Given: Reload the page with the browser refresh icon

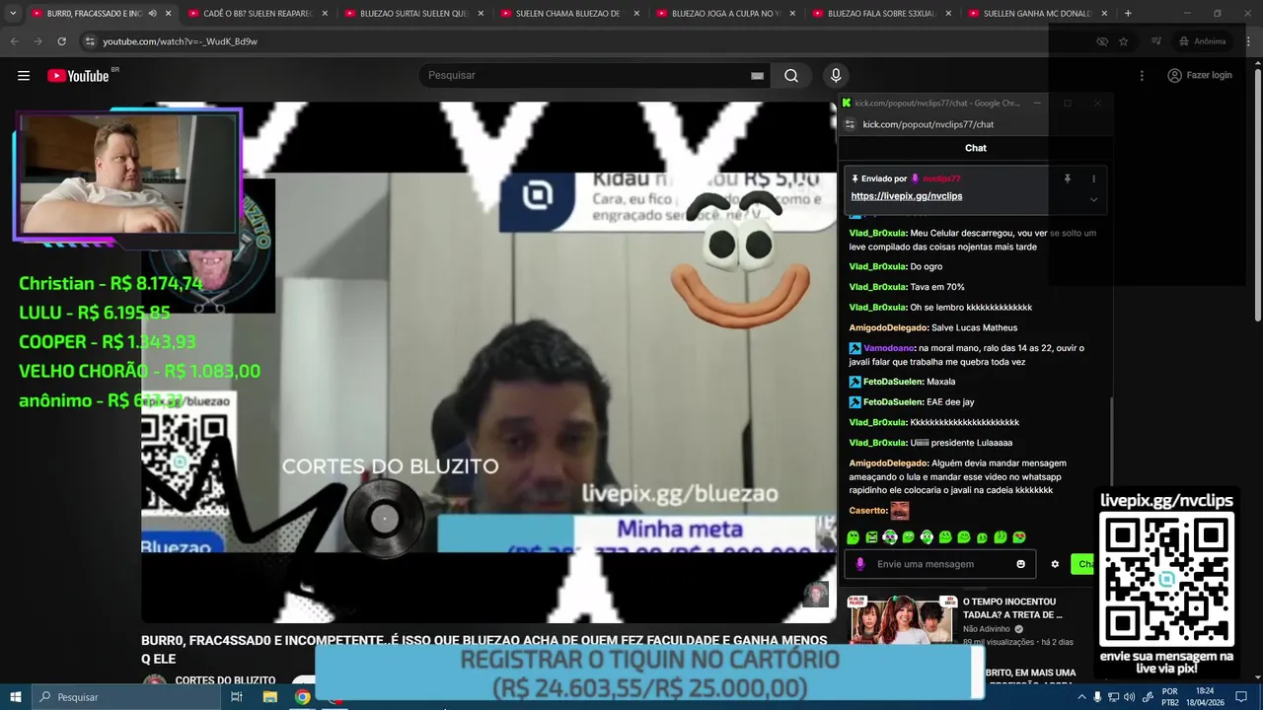Looking at the screenshot, I should pos(61,41).
